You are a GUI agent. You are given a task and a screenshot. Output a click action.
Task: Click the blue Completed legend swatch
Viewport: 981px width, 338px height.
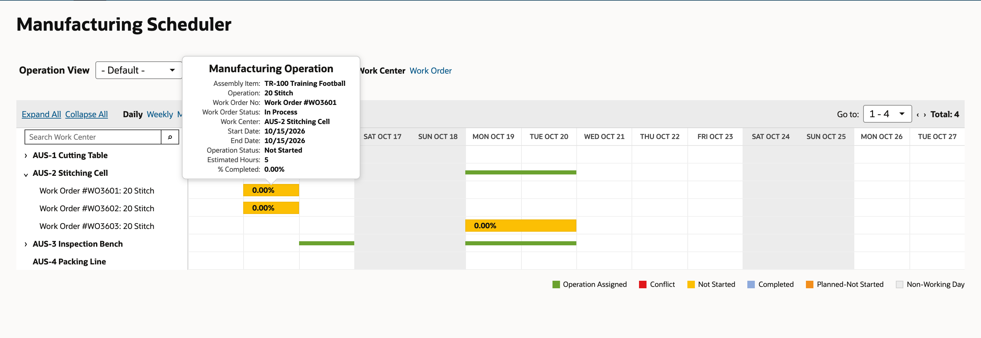(x=751, y=284)
